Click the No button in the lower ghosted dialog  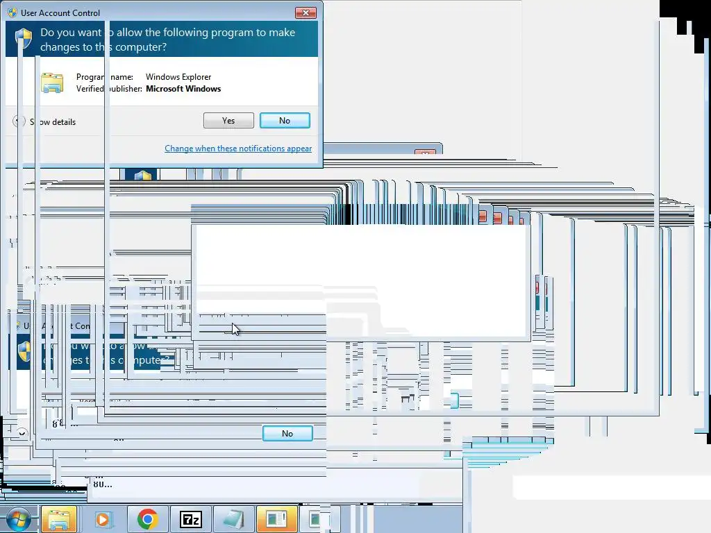(287, 433)
